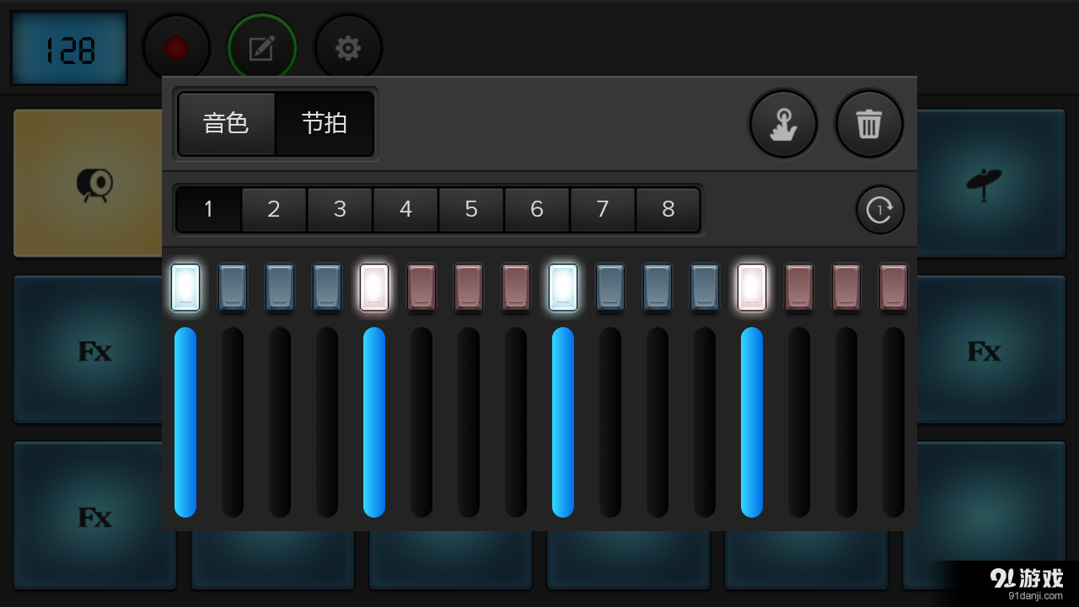Enable the step 6 toggle
Image resolution: width=1079 pixels, height=607 pixels.
tap(421, 287)
